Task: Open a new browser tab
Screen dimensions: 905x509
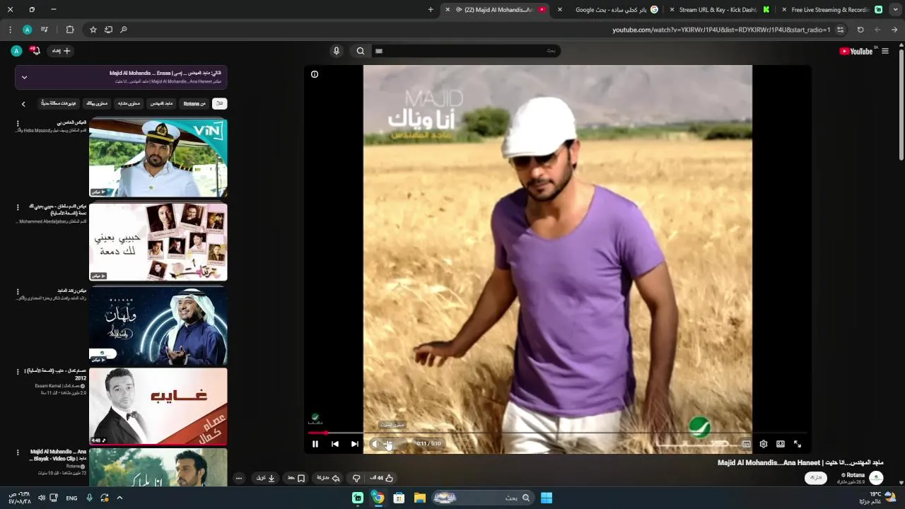Action: pyautogui.click(x=431, y=10)
